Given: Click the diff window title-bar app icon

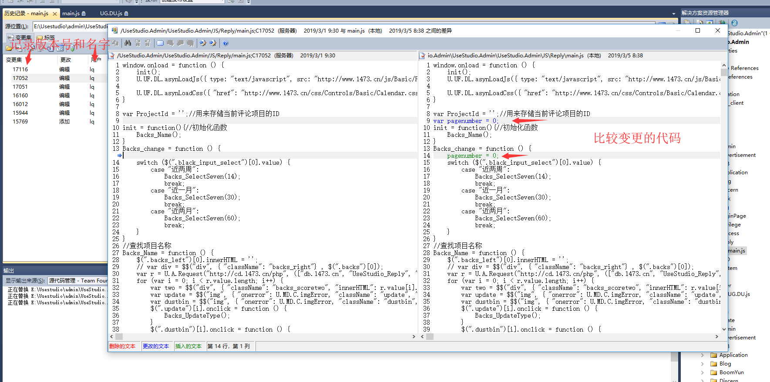Looking at the screenshot, I should [x=114, y=30].
